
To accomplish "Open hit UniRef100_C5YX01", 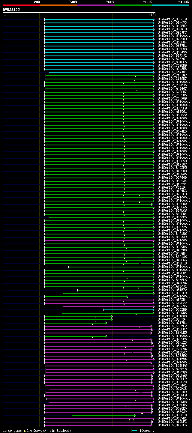I will coord(172,72).
